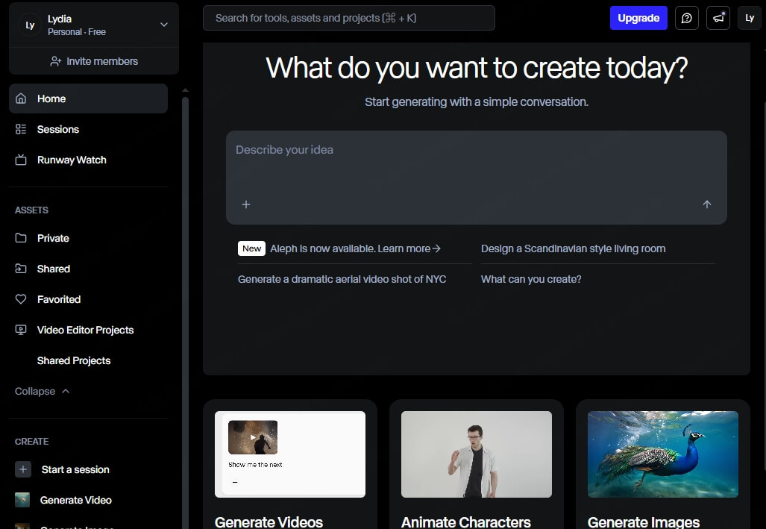Open the Generate Images peacock thumbnail
The image size is (766, 529).
663,454
